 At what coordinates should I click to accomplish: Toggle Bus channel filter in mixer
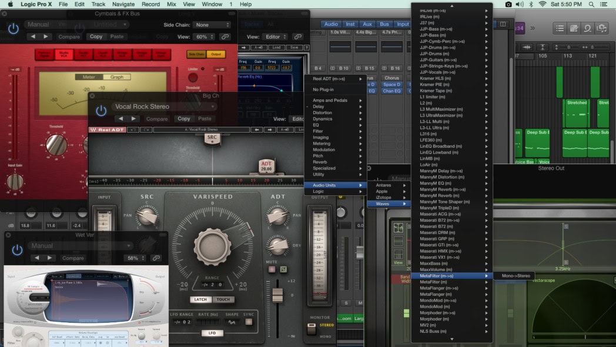pyautogui.click(x=384, y=24)
